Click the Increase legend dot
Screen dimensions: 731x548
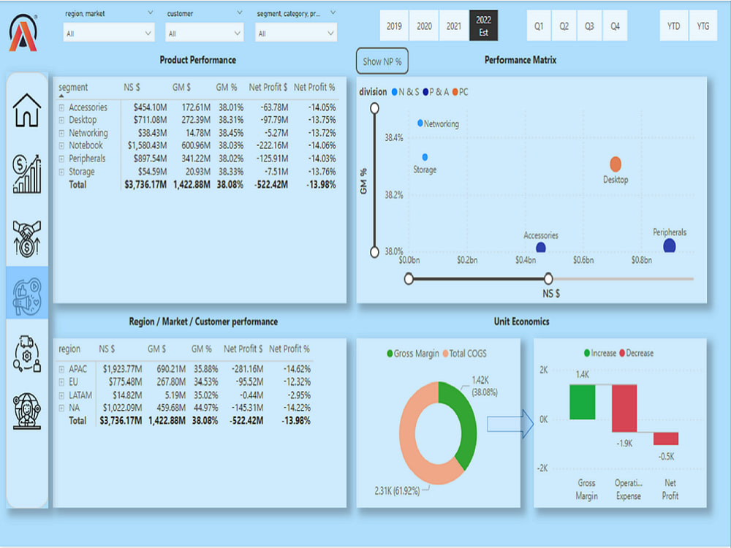(x=587, y=353)
